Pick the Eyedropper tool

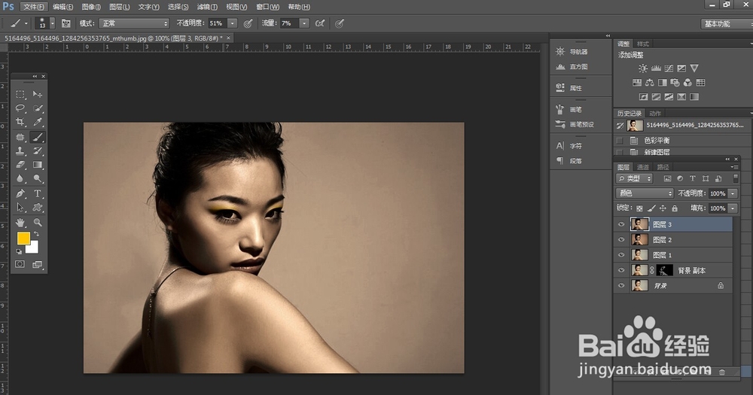pos(38,123)
